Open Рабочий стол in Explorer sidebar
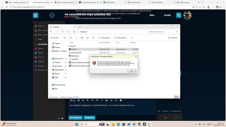 58,59
